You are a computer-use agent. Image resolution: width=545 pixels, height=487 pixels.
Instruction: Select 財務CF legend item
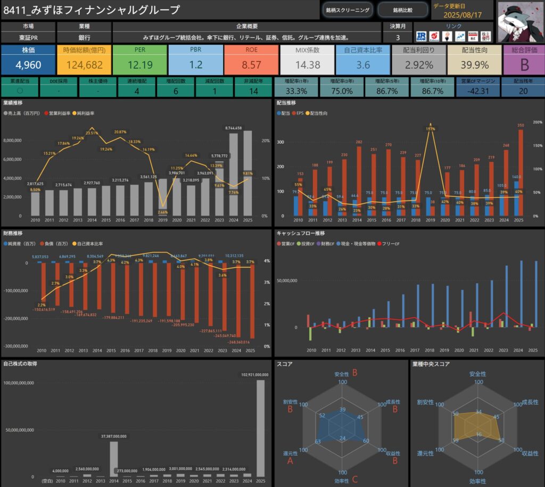tap(326, 244)
